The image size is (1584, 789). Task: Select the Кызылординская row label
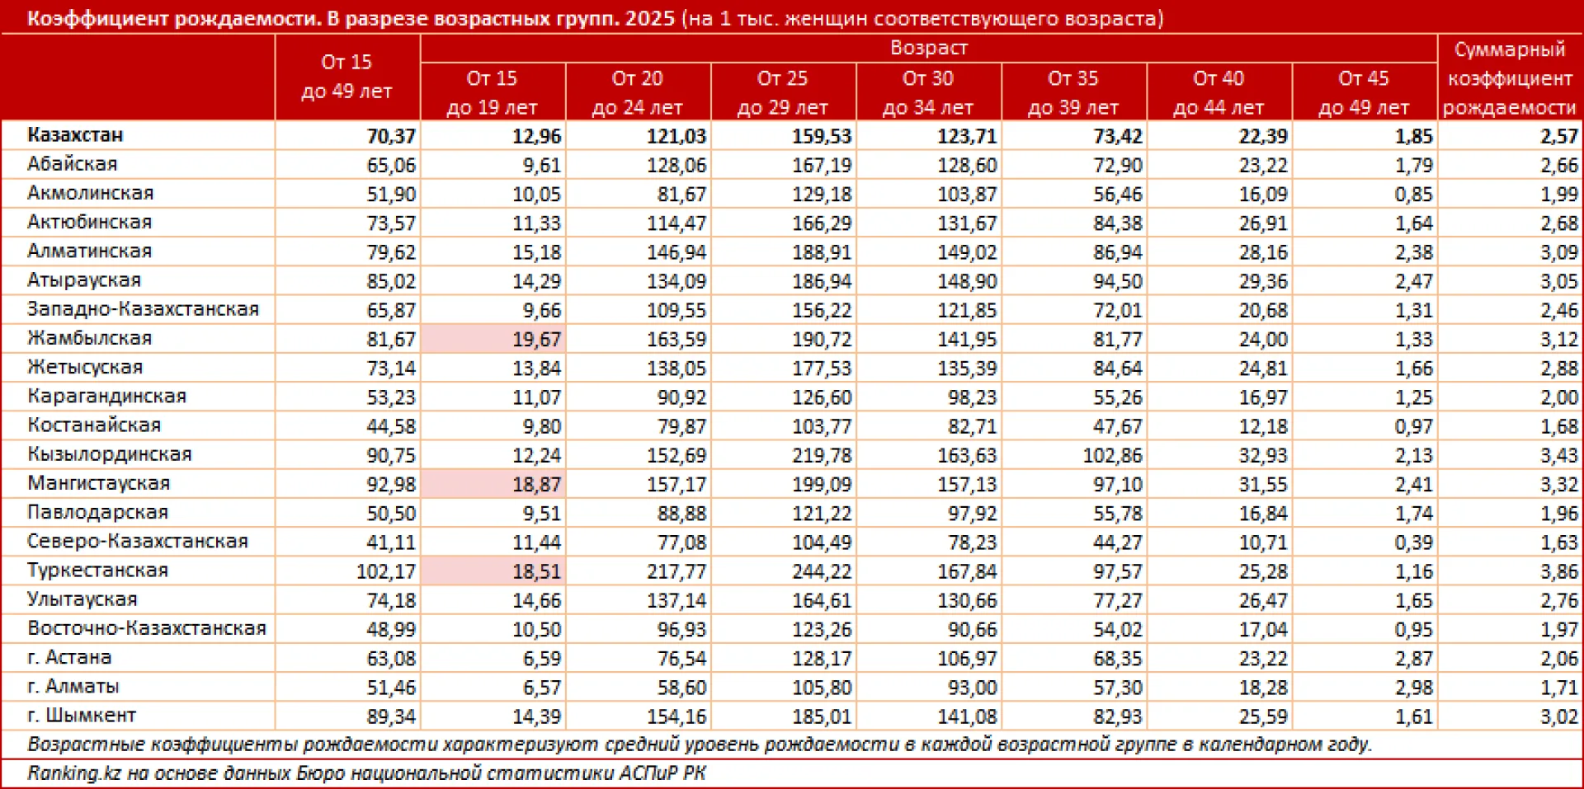(109, 454)
